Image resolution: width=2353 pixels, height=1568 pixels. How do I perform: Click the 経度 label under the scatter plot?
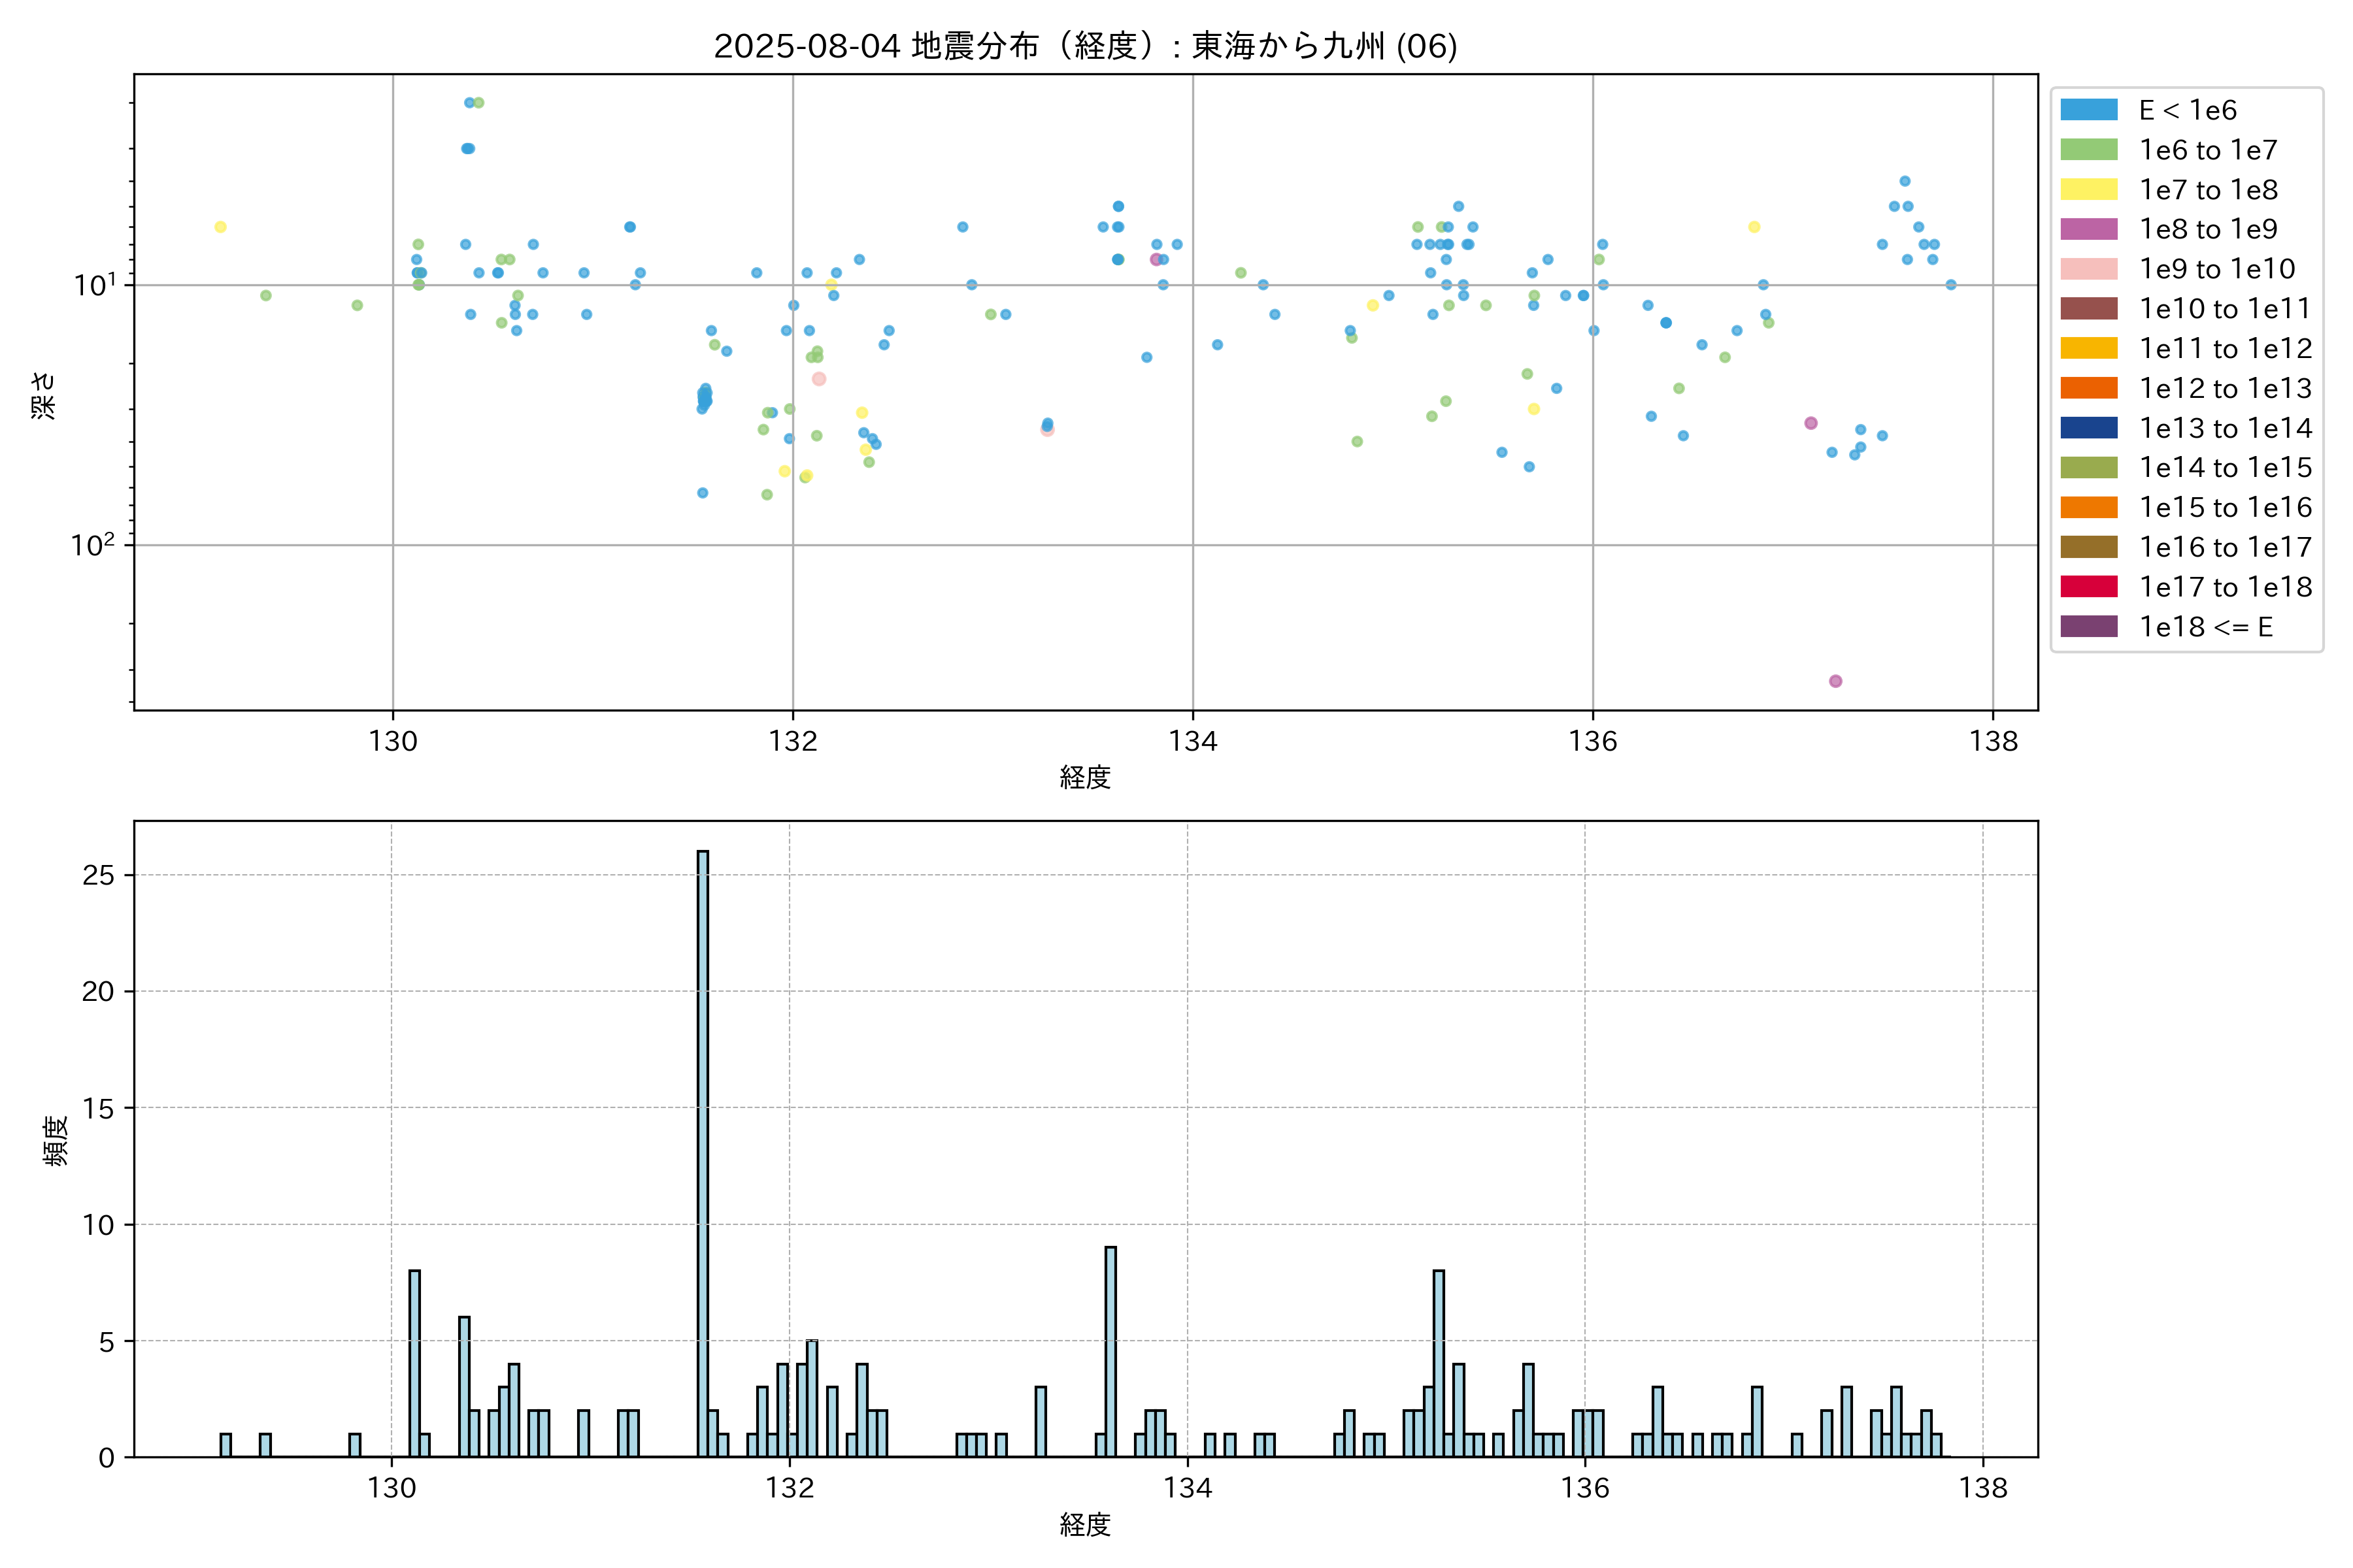point(1084,777)
